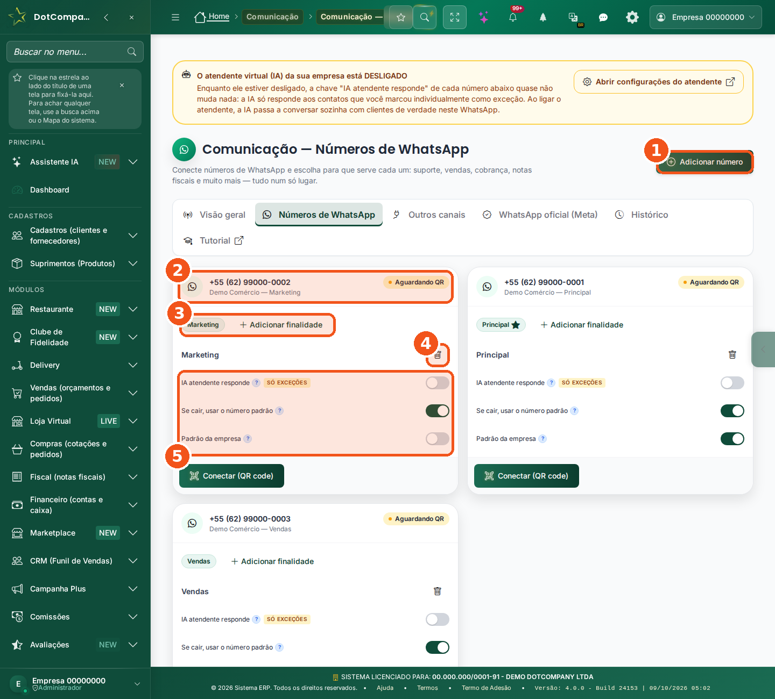775x699 pixels.
Task: Delete the Marketing purpose with trash icon
Action: point(438,355)
